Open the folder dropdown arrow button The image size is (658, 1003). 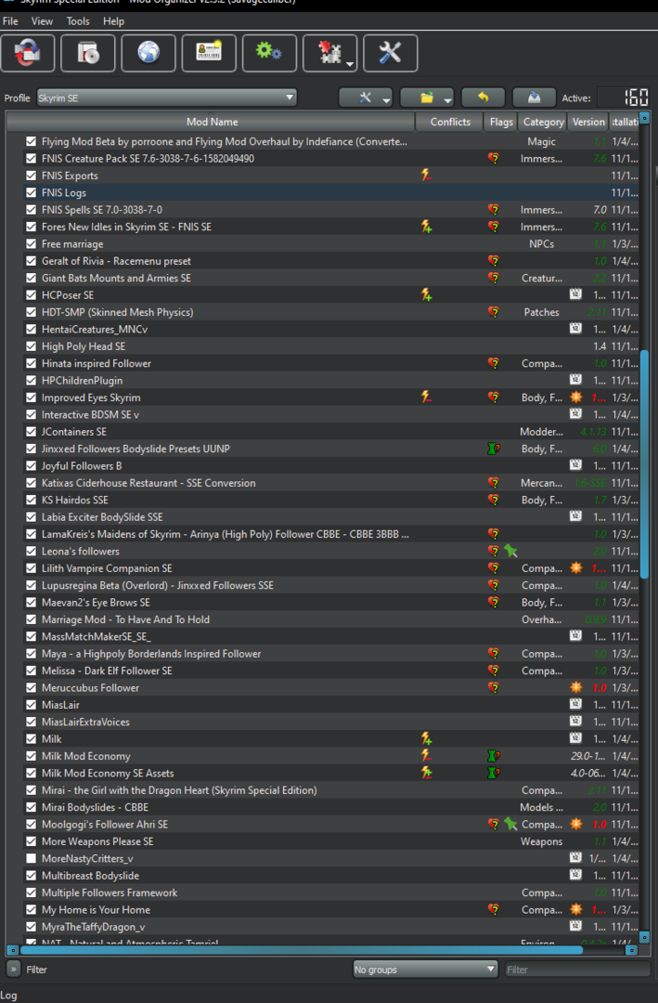[447, 99]
